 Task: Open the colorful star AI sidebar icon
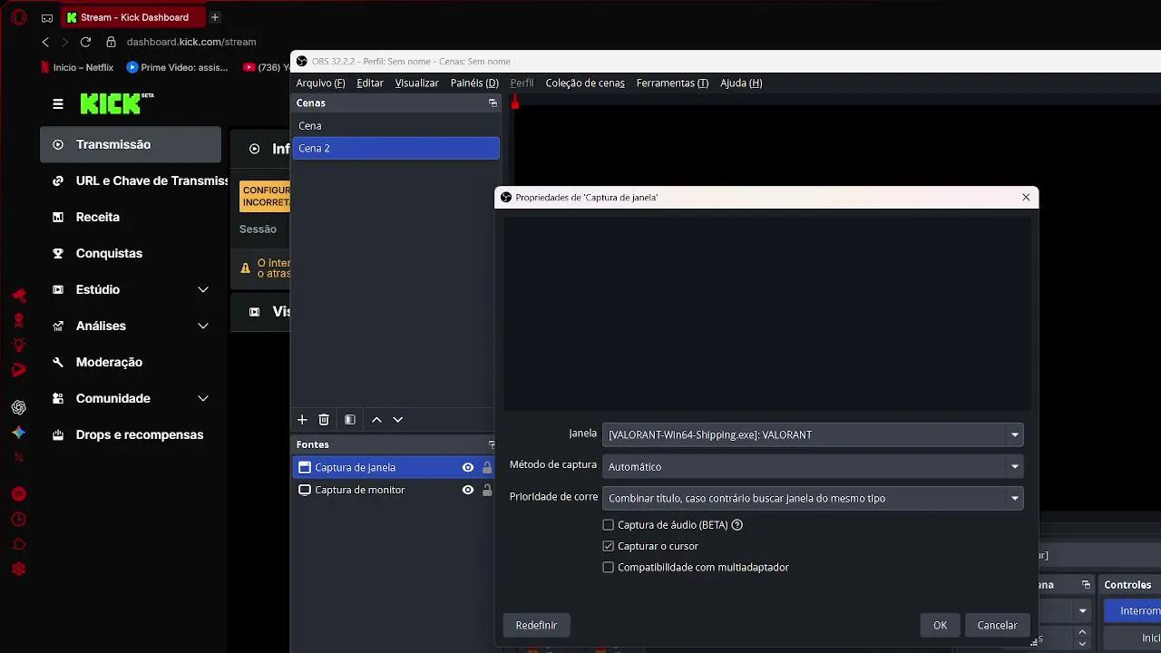coord(18,433)
